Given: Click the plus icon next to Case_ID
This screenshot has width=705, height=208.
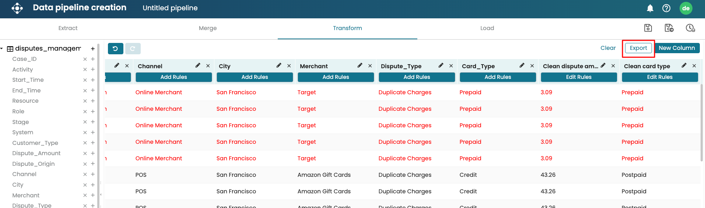Looking at the screenshot, I should [93, 59].
